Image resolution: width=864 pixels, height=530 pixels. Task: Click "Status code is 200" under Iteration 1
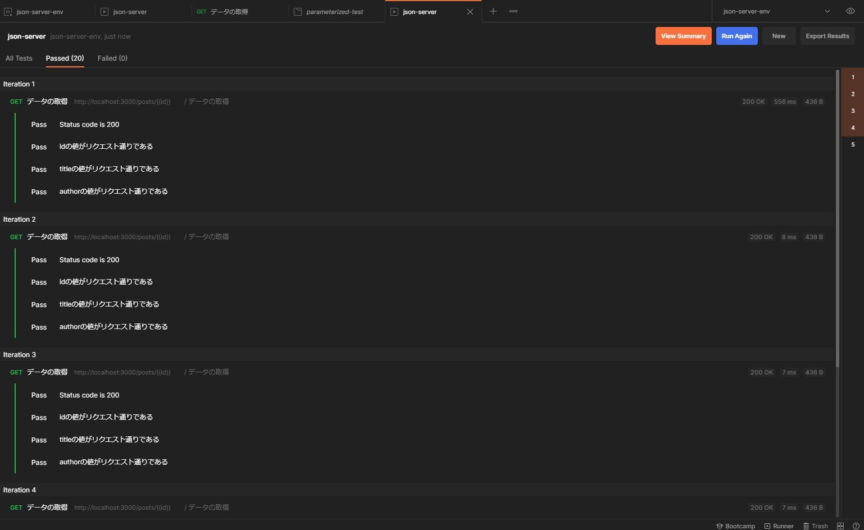point(89,125)
